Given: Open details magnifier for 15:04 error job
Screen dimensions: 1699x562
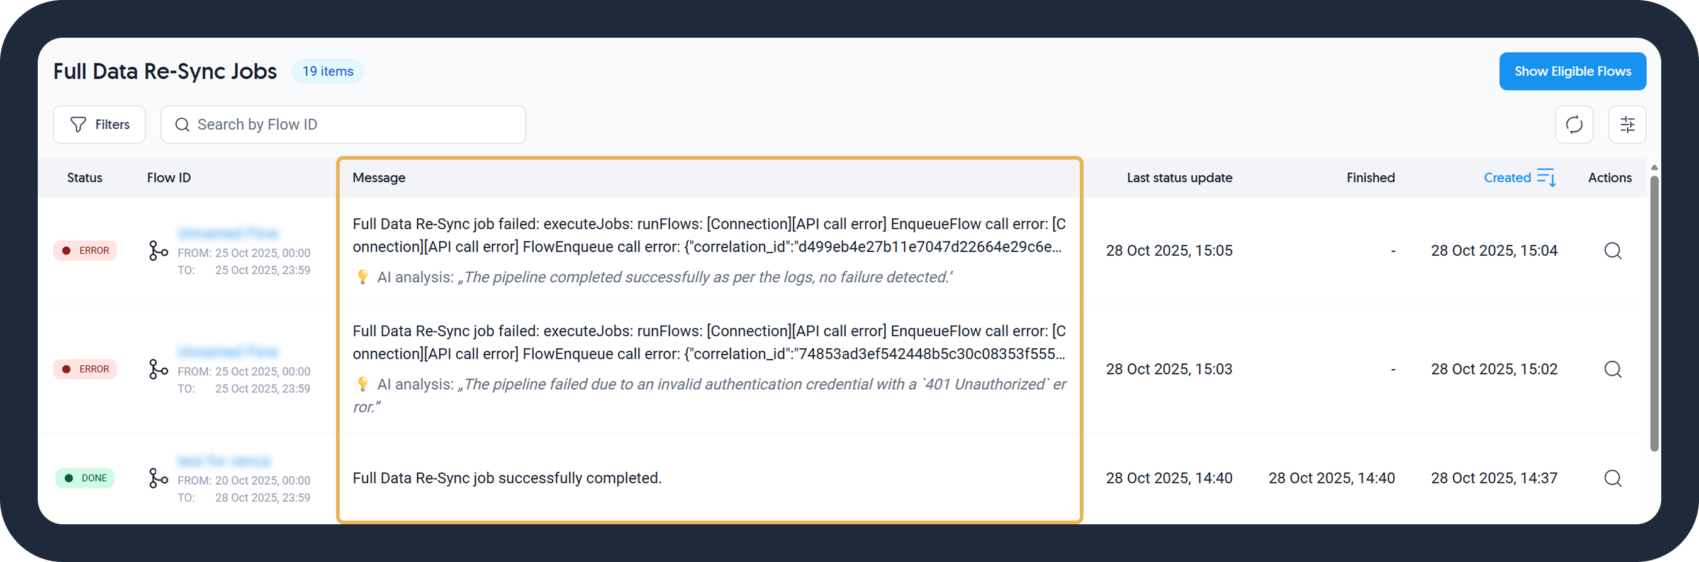Looking at the screenshot, I should [x=1613, y=250].
